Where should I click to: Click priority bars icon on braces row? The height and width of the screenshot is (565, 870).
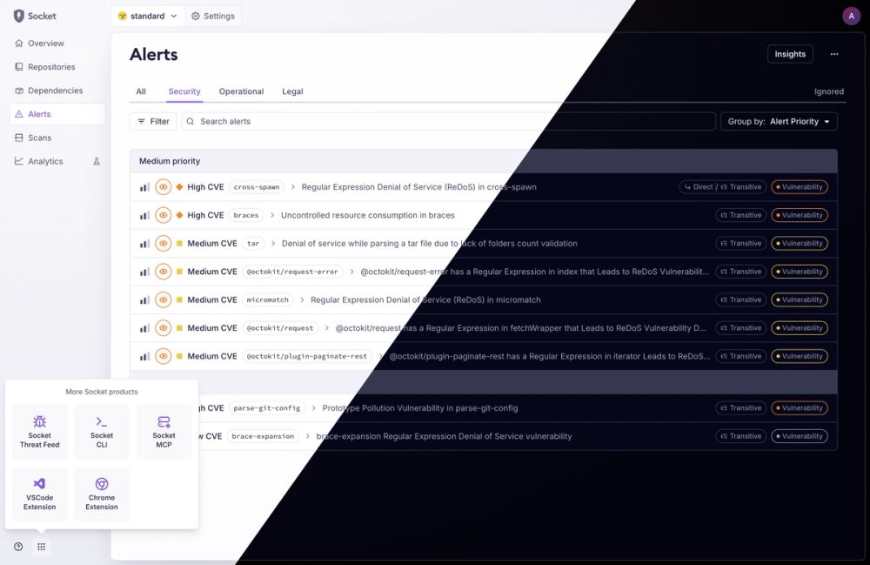click(x=144, y=215)
